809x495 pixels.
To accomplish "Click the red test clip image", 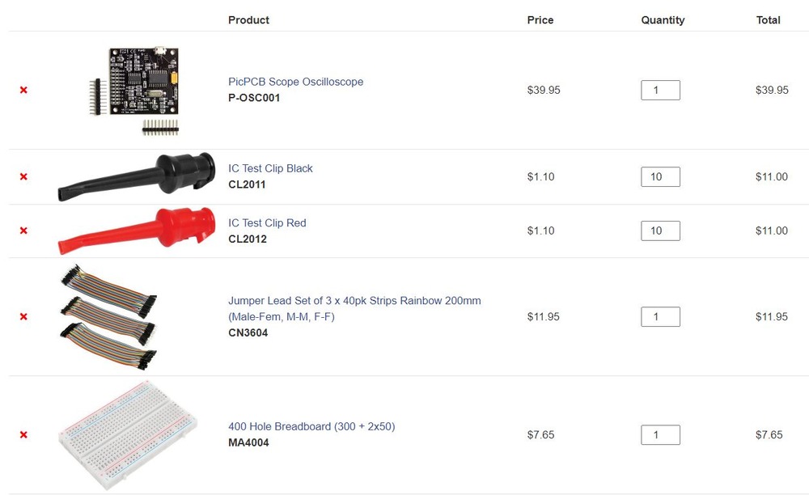I will pos(137,231).
